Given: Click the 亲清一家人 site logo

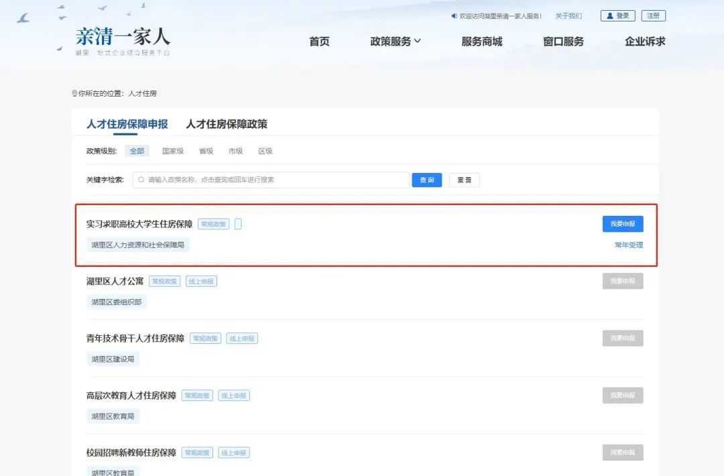Looking at the screenshot, I should [x=123, y=37].
